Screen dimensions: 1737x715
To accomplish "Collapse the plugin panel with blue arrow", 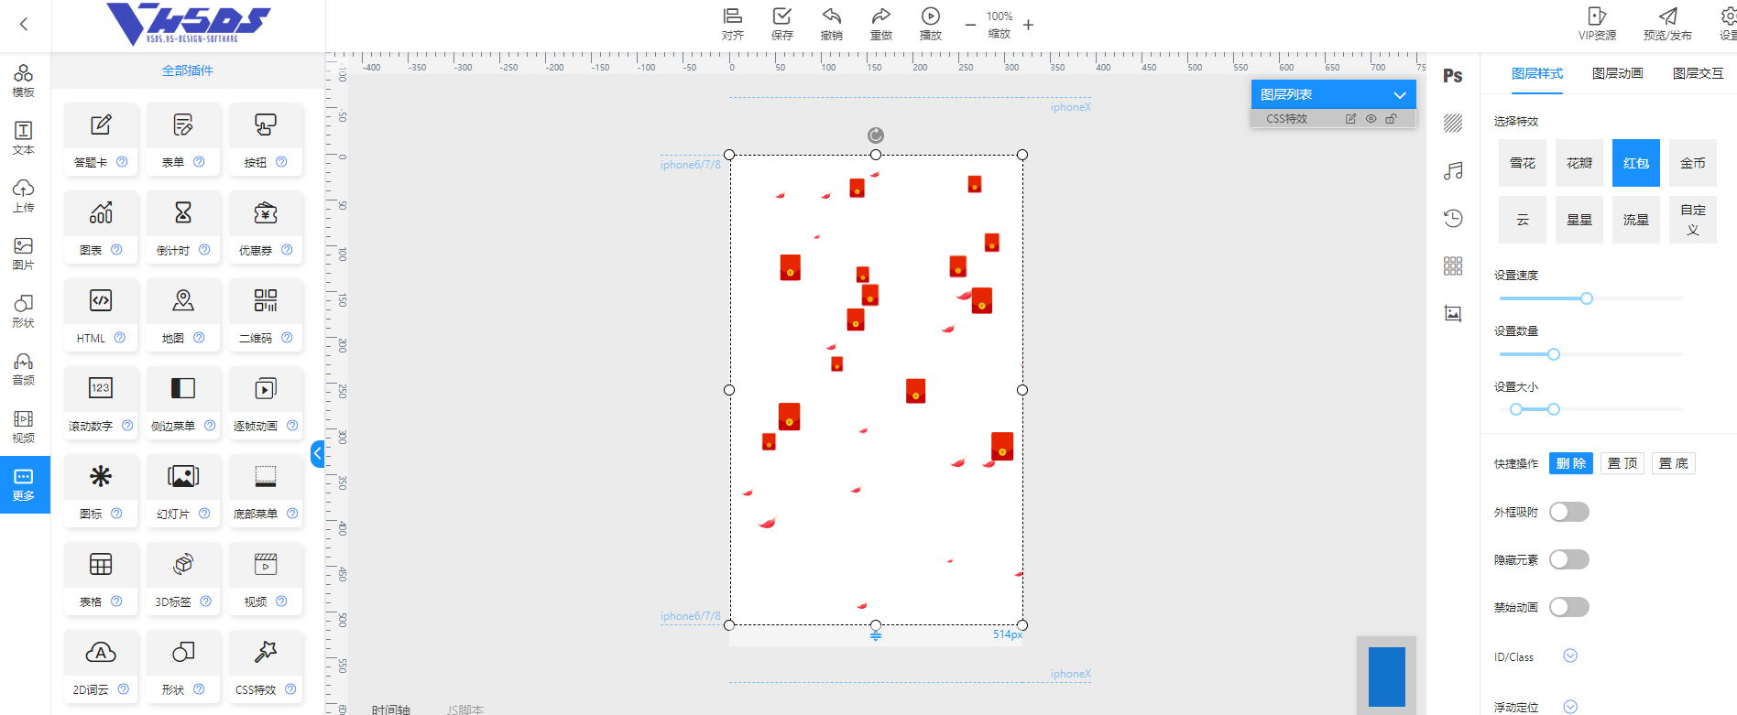I will point(318,453).
